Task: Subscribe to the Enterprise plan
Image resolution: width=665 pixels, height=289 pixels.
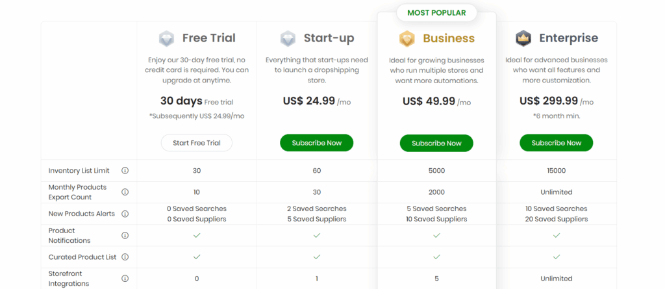Action: pos(557,143)
